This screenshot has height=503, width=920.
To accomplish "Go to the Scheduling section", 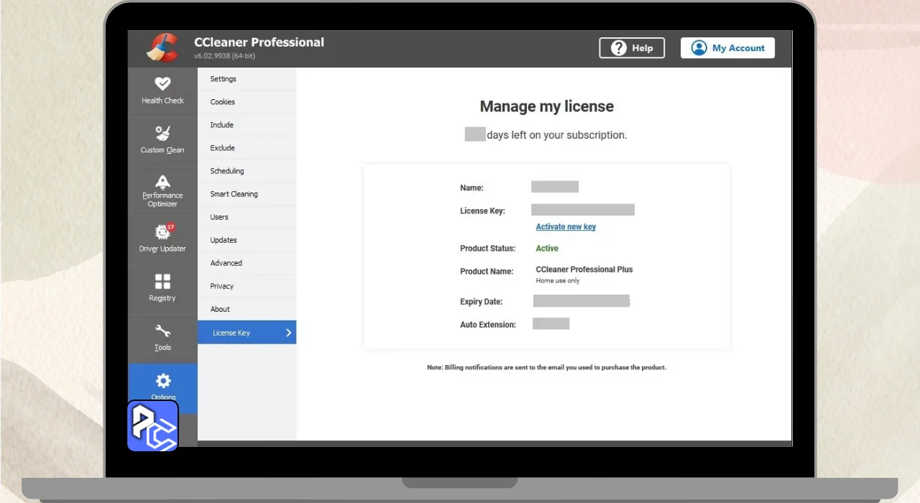I will [226, 171].
